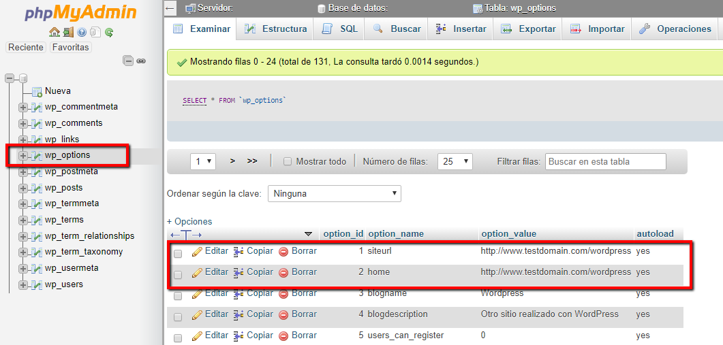
Task: Open wp_term_relationships table in tree
Action: (x=89, y=236)
